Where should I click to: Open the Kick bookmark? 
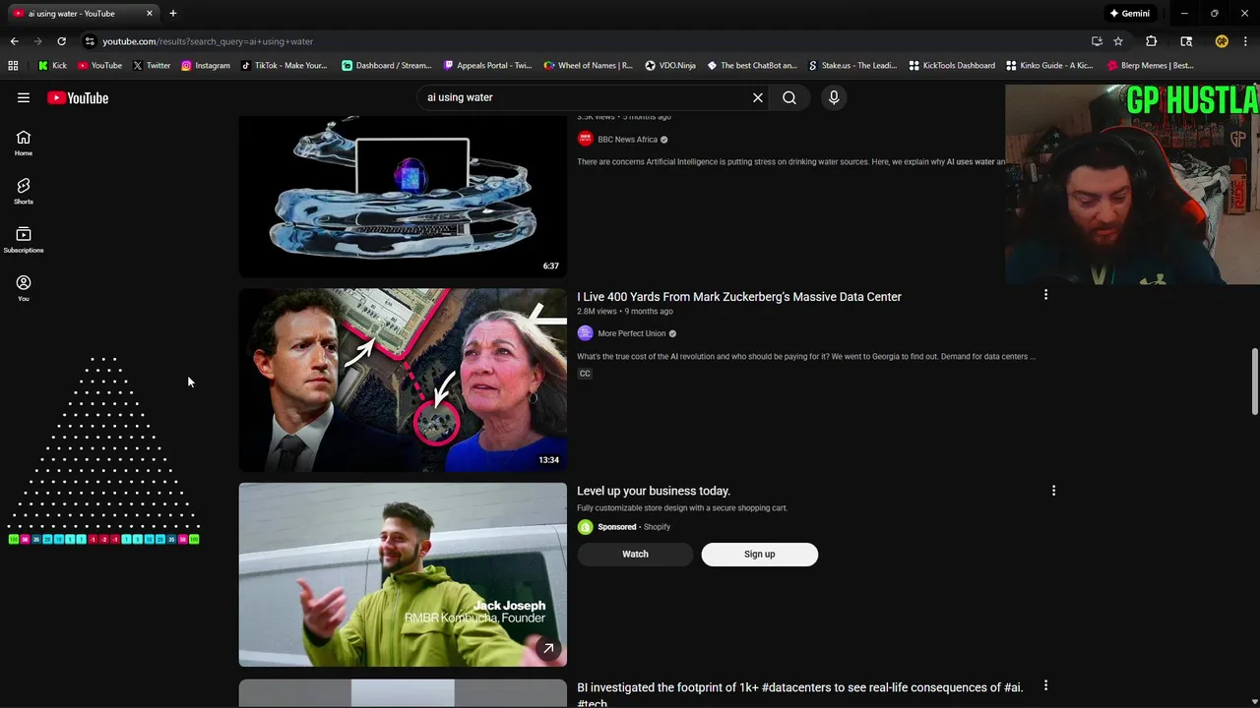[52, 66]
